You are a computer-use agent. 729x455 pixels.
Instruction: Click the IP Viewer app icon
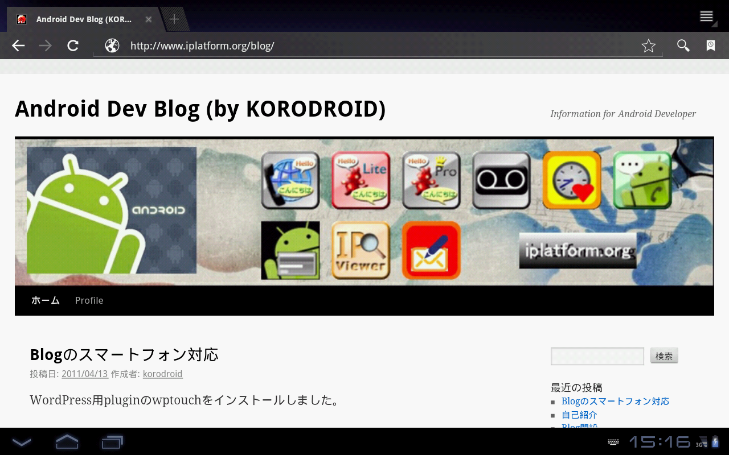click(361, 250)
